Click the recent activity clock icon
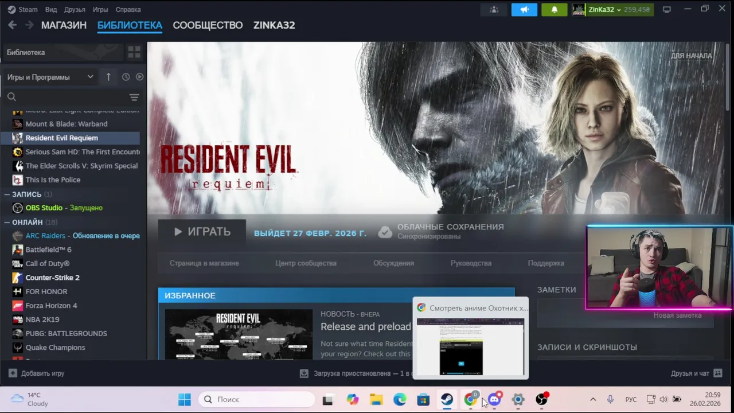The height and width of the screenshot is (413, 734). 126,77
